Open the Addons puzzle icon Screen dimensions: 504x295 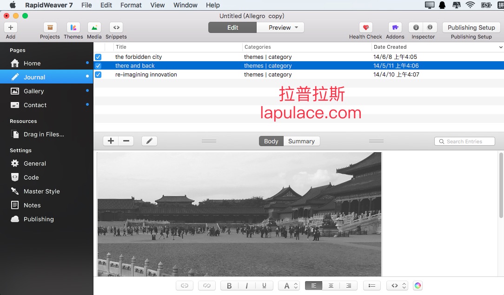pyautogui.click(x=395, y=27)
